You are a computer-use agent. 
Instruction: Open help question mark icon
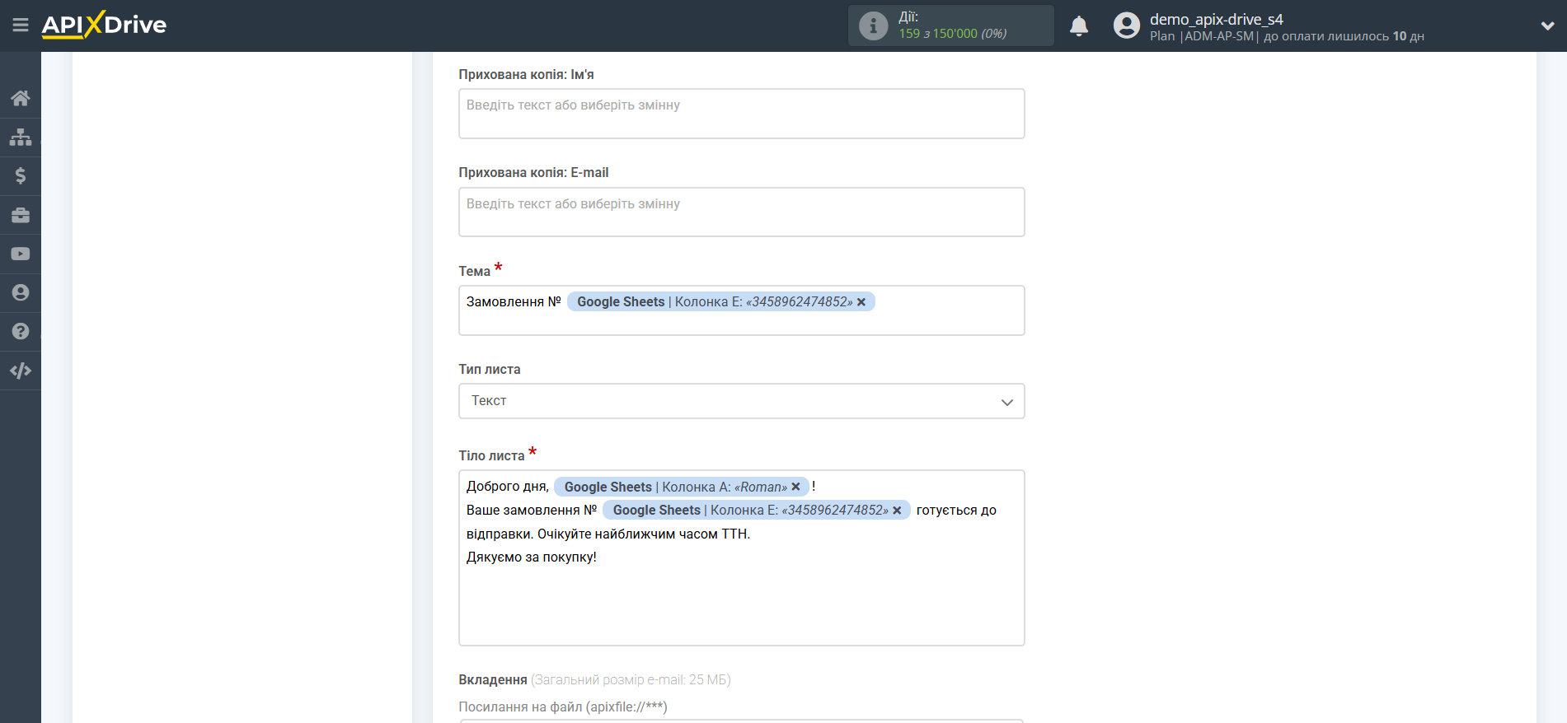click(21, 331)
